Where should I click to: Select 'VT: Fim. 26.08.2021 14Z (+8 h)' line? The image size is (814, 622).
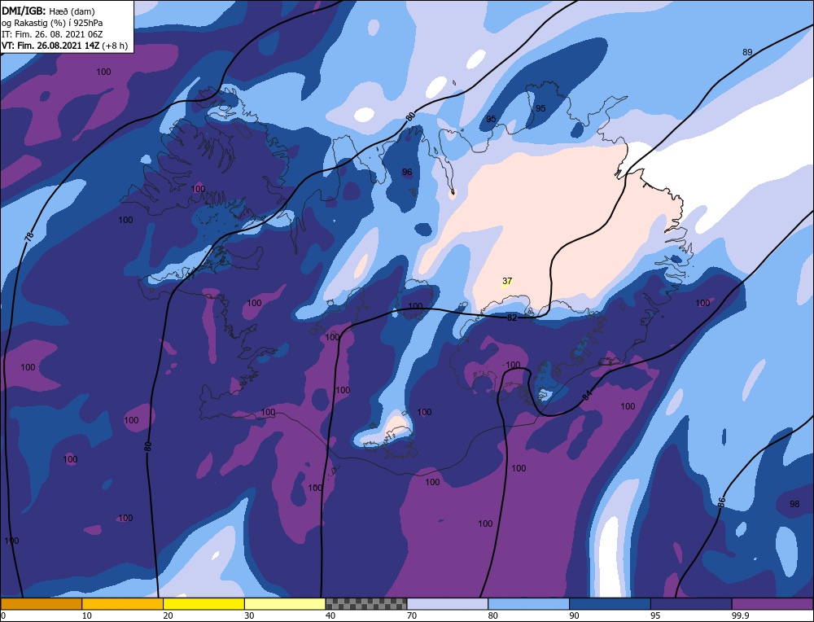click(64, 46)
